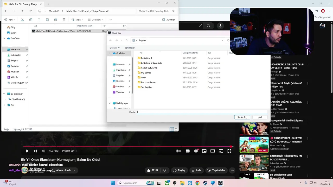Cast the YouTube video to a device
Image resolution: width=333 pixels, height=187 pixels.
(221, 151)
